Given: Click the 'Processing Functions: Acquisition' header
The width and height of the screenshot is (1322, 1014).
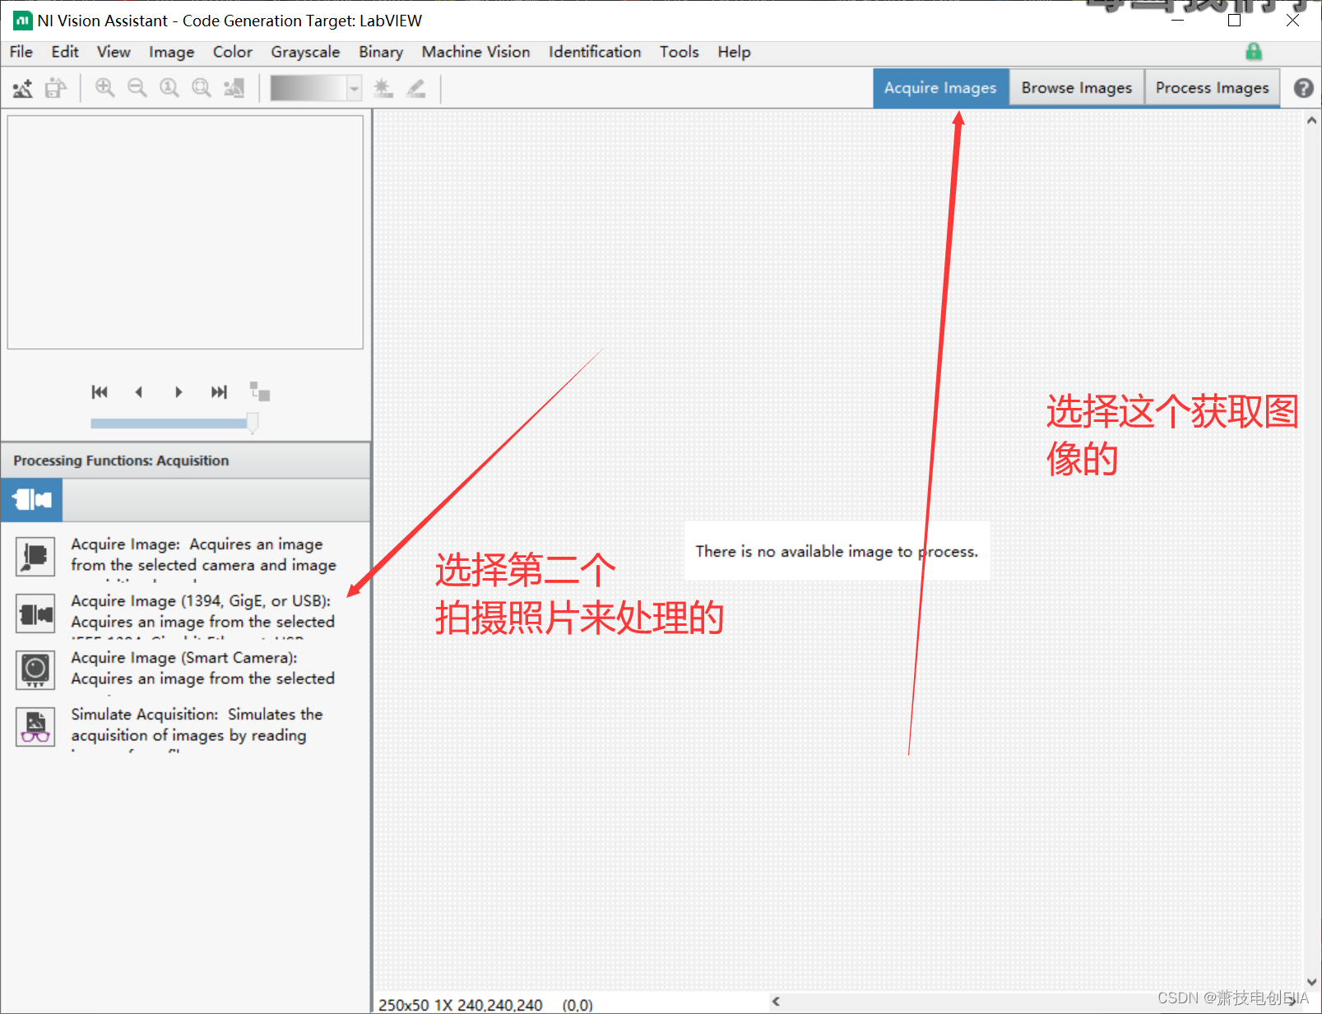Looking at the screenshot, I should (121, 461).
